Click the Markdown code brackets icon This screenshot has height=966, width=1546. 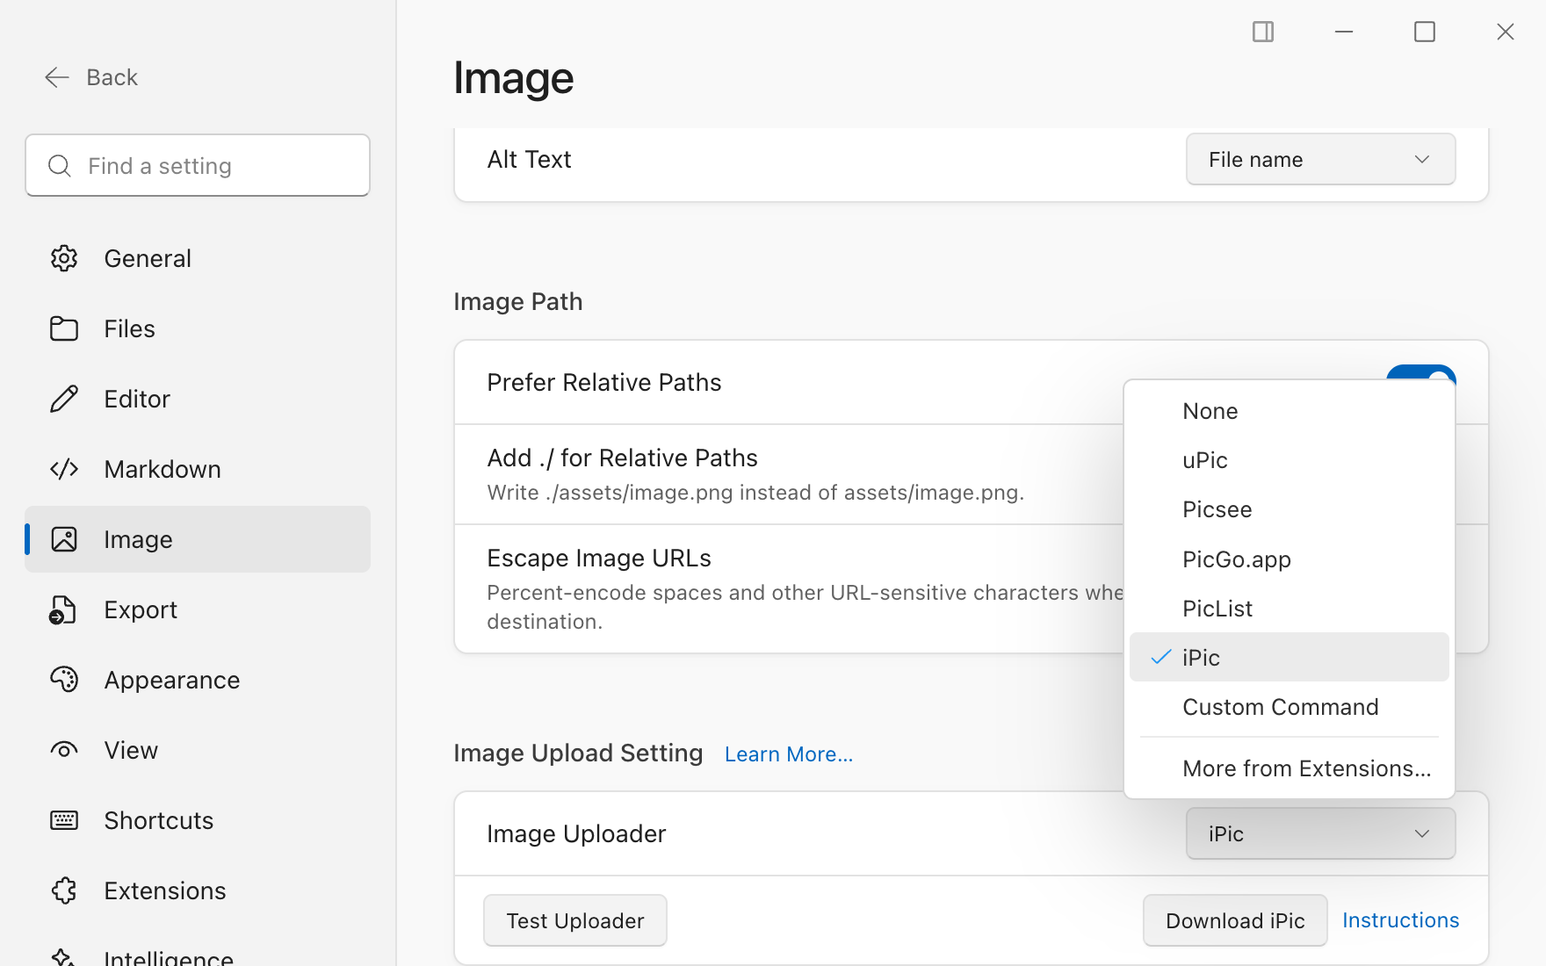(x=64, y=469)
